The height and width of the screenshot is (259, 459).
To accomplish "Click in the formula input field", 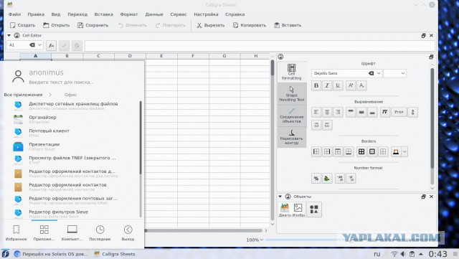I will click(260, 45).
